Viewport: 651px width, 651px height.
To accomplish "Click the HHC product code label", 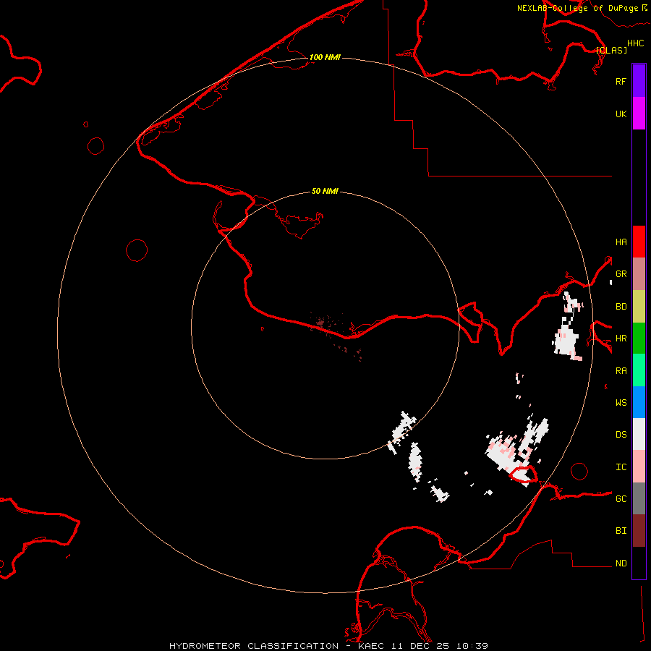I will click(x=636, y=43).
